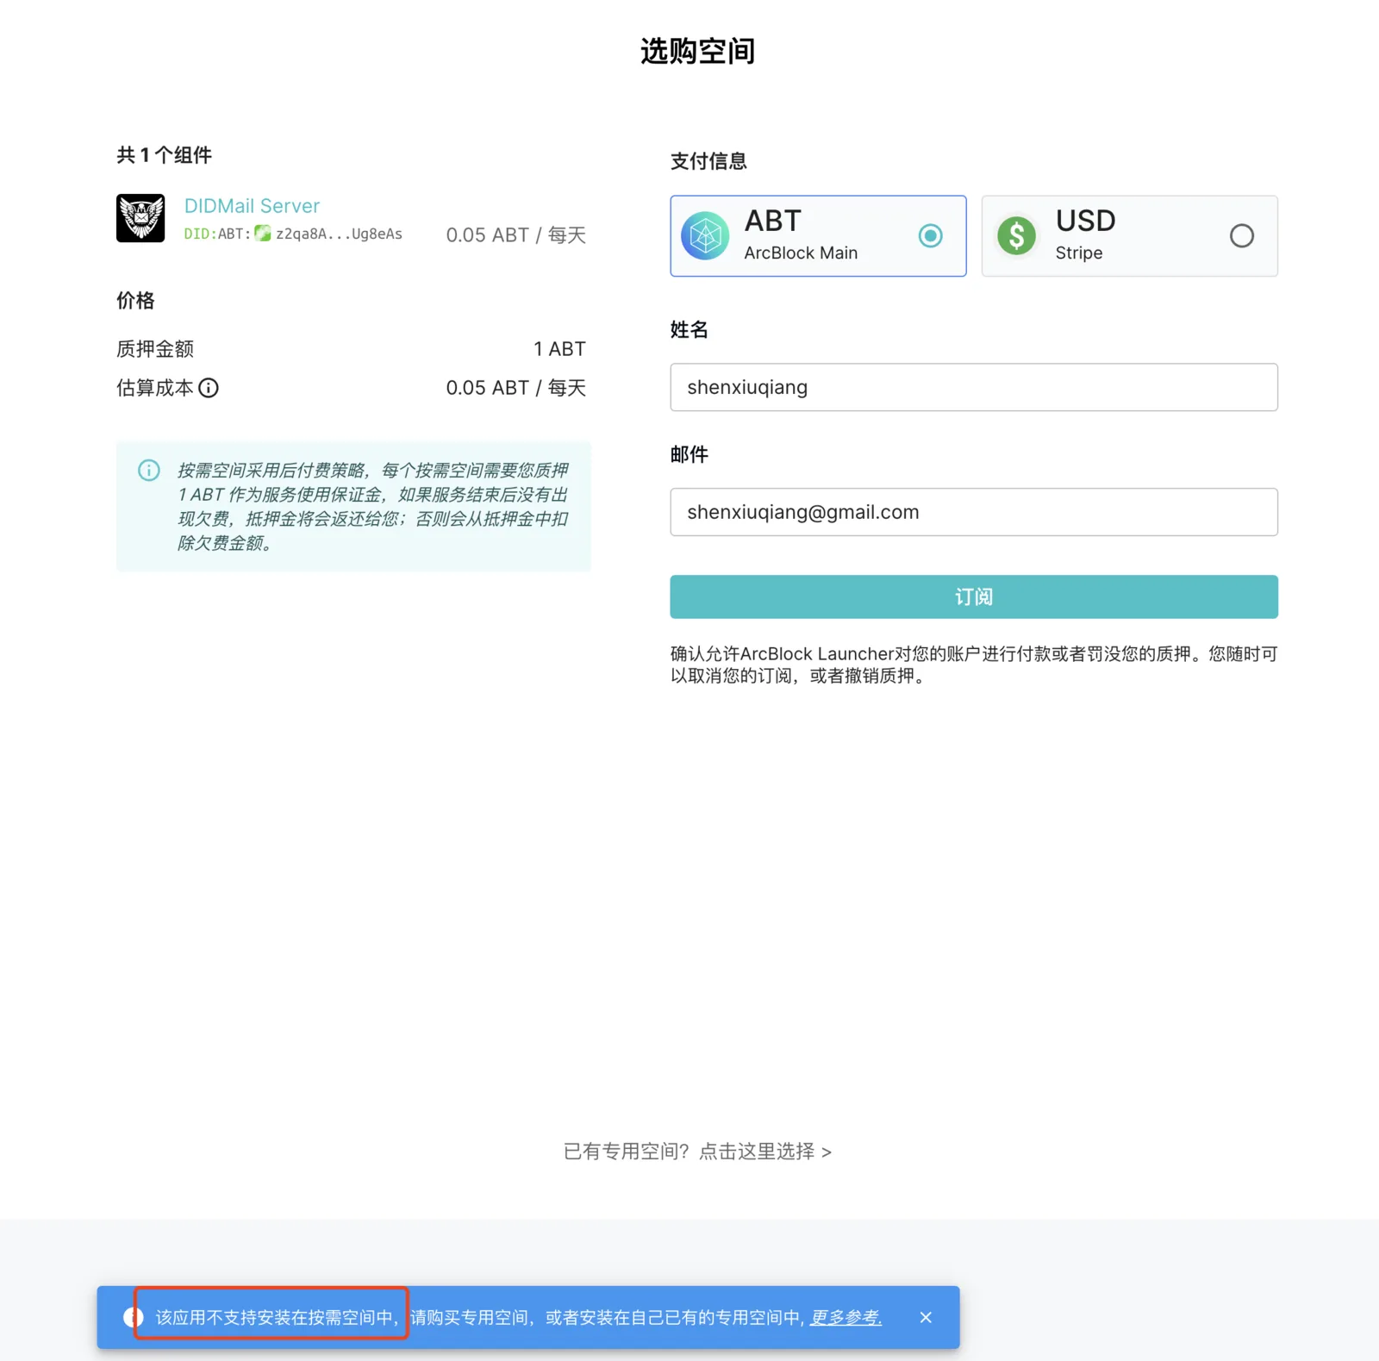Click the info icon in the pledge notice
The height and width of the screenshot is (1361, 1379).
click(149, 470)
